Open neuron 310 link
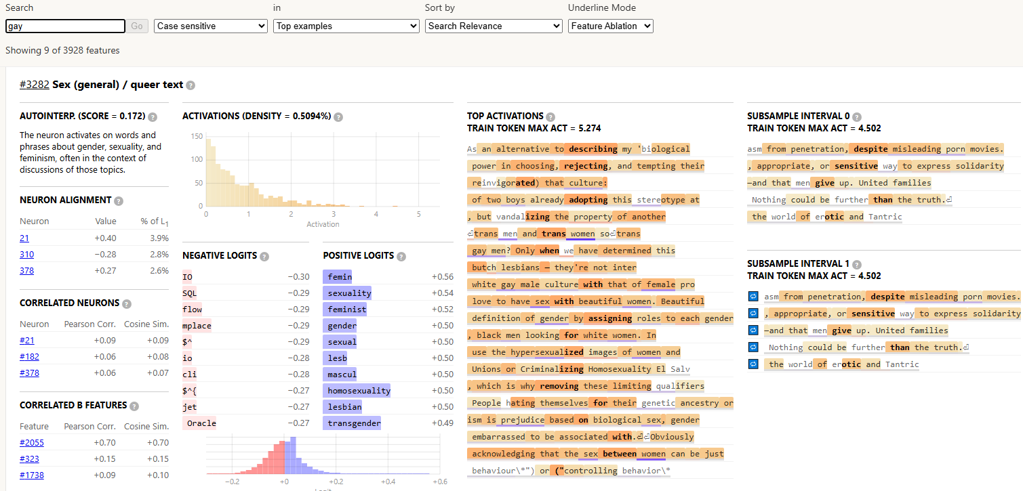This screenshot has height=491, width=1023. 26,254
